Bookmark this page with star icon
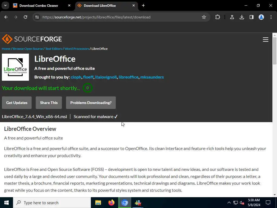Viewport: 277px width, 208px height. coord(204,17)
